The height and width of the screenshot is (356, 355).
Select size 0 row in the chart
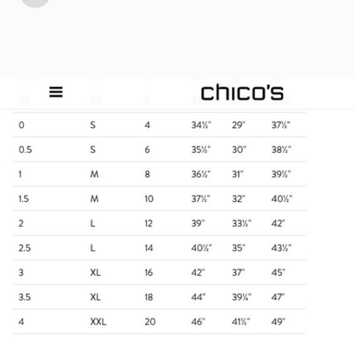21,125
